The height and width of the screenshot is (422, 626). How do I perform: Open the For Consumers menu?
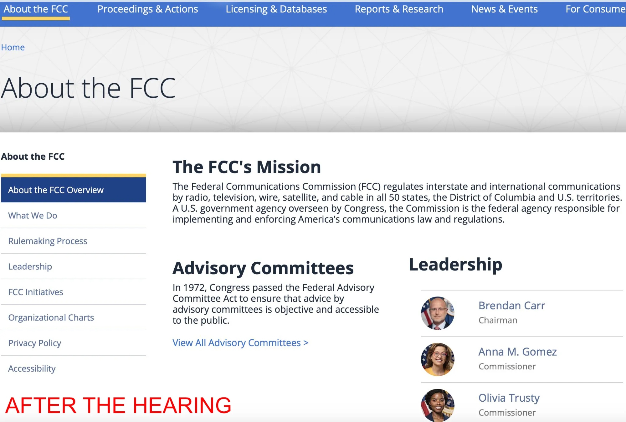[x=595, y=9]
